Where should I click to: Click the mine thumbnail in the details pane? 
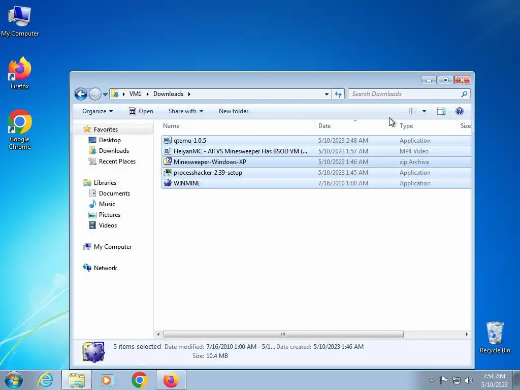pyautogui.click(x=93, y=351)
